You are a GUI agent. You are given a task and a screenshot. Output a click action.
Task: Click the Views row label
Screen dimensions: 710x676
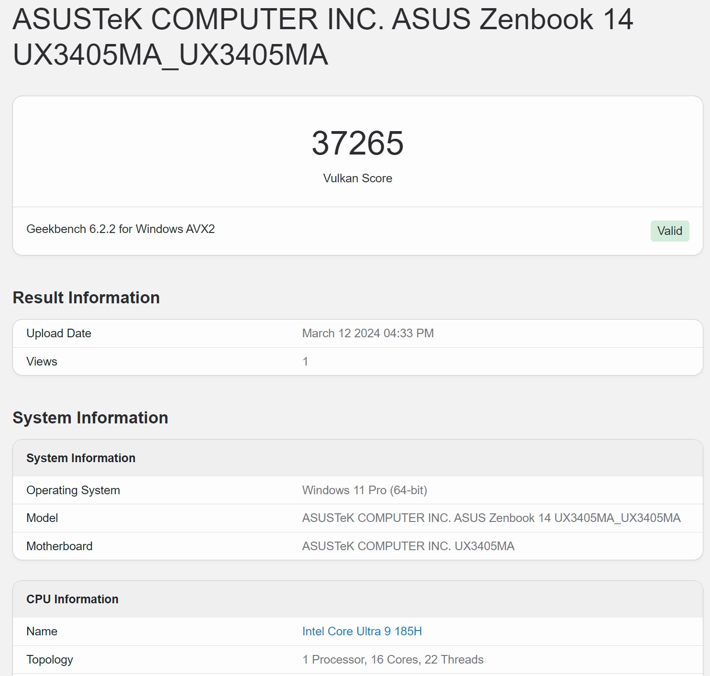42,362
